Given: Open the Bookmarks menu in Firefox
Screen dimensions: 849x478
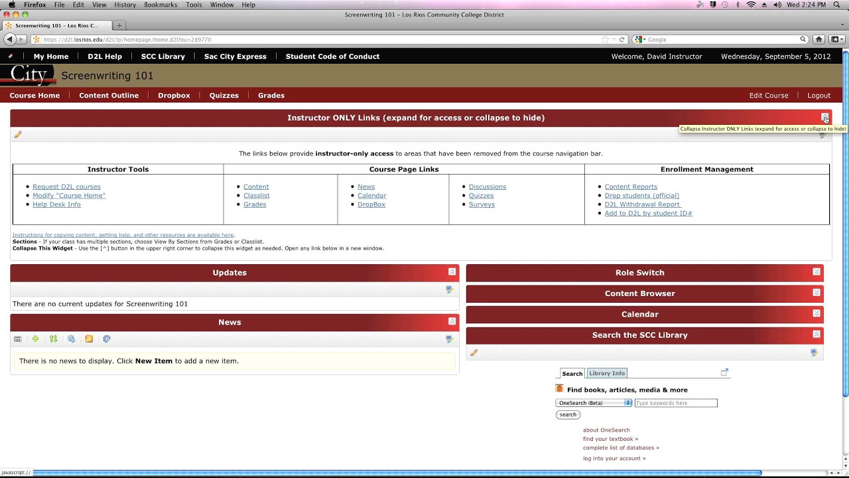Looking at the screenshot, I should pyautogui.click(x=161, y=5).
